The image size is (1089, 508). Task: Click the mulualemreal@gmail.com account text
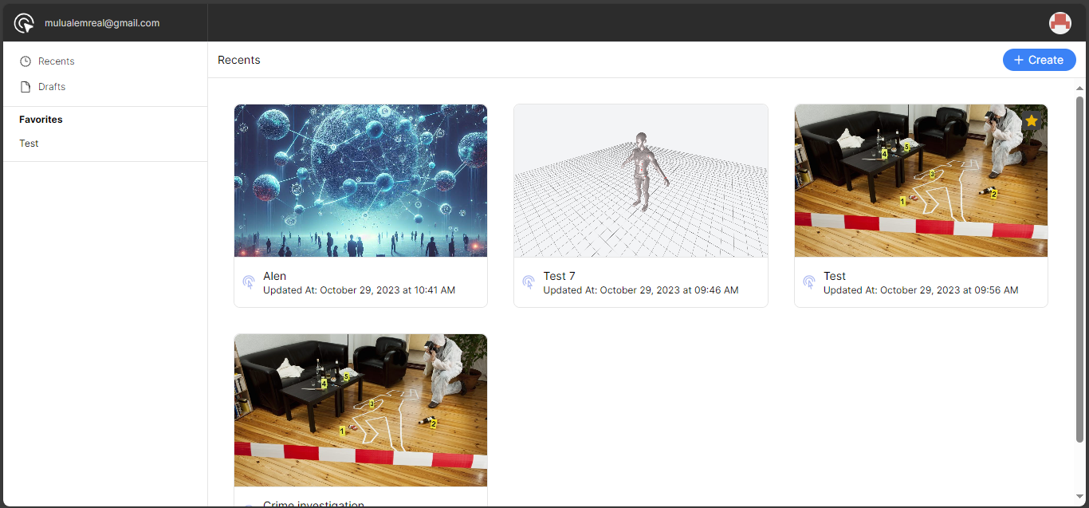102,23
